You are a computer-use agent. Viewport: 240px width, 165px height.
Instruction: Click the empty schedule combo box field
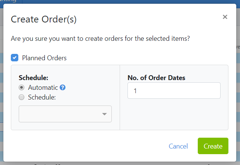(60, 114)
